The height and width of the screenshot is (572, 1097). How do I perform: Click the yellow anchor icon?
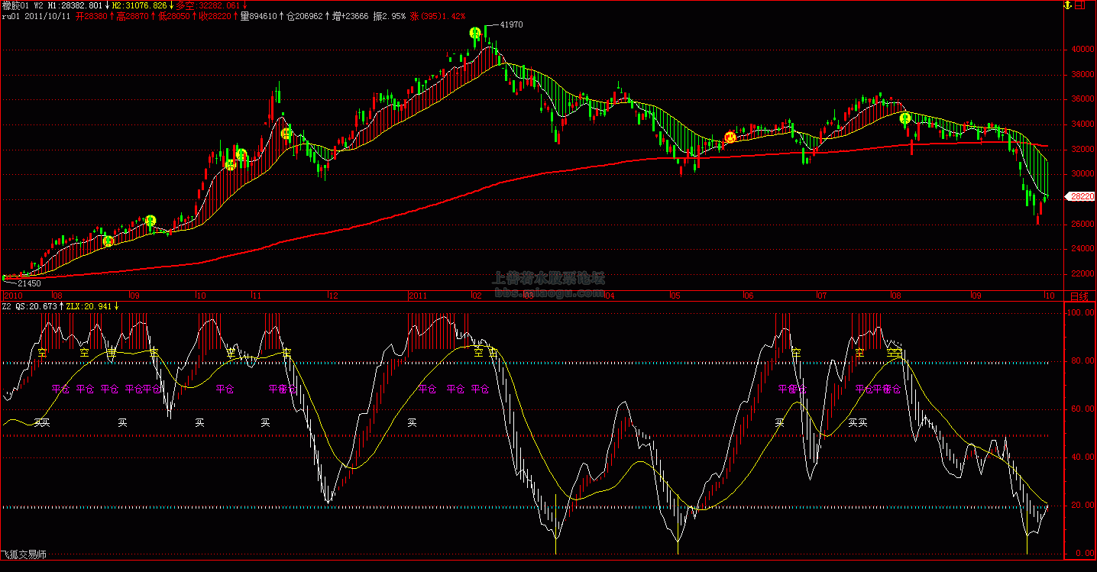[x=1068, y=5]
